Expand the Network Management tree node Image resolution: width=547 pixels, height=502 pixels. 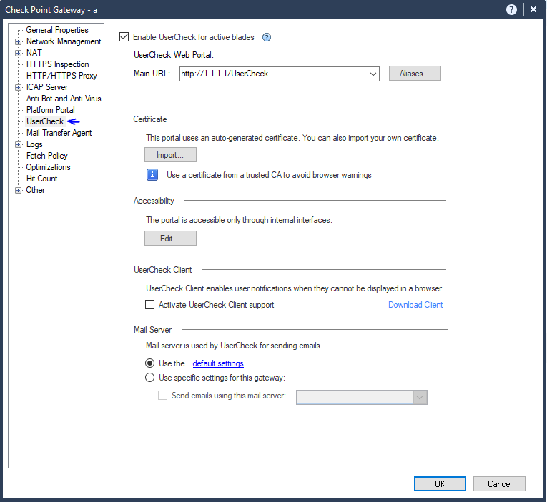coord(19,41)
